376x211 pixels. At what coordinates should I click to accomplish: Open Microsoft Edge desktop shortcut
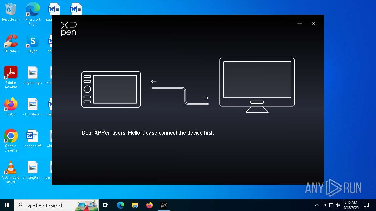point(33,14)
